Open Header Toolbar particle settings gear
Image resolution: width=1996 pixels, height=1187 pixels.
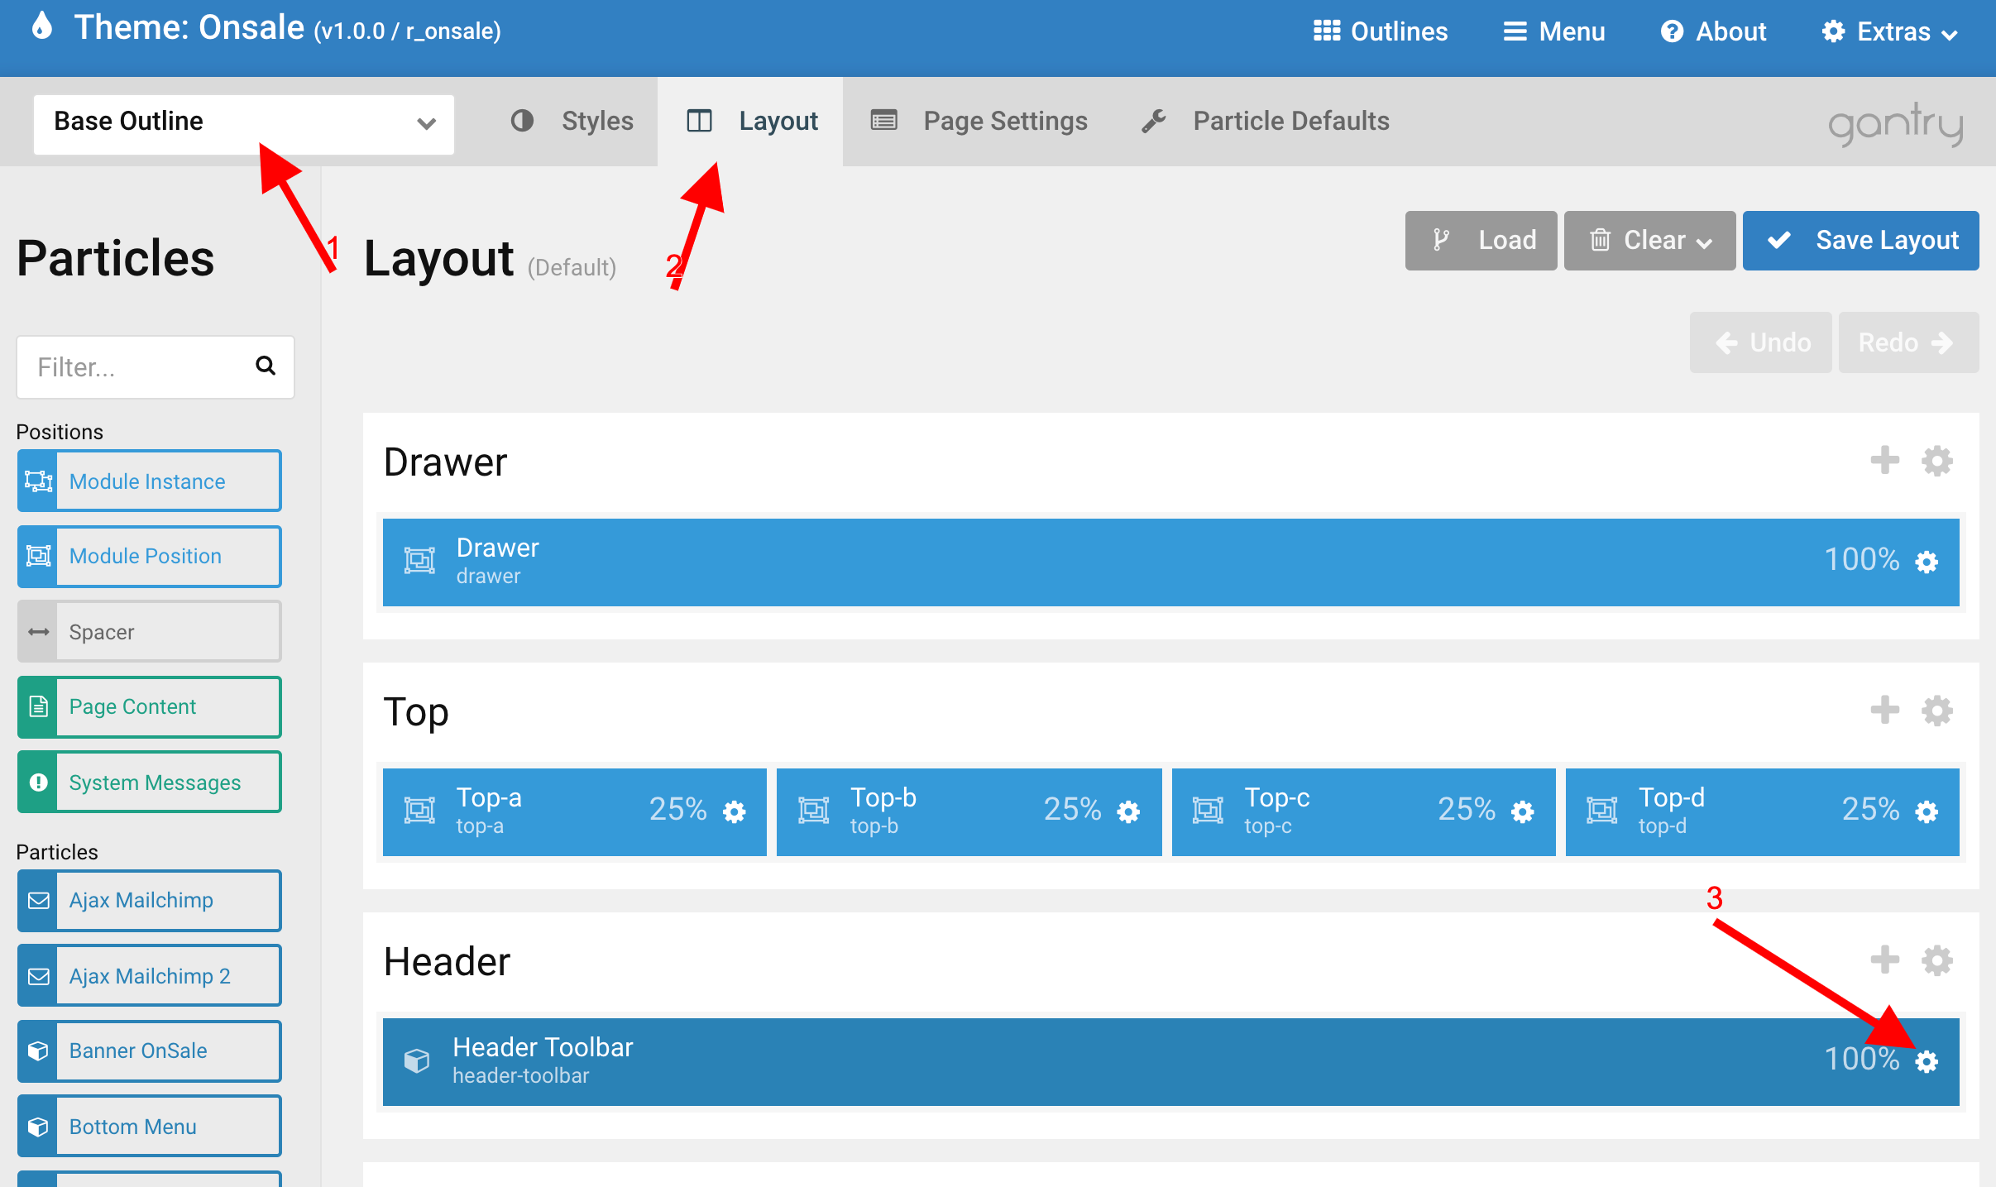coord(1927,1061)
